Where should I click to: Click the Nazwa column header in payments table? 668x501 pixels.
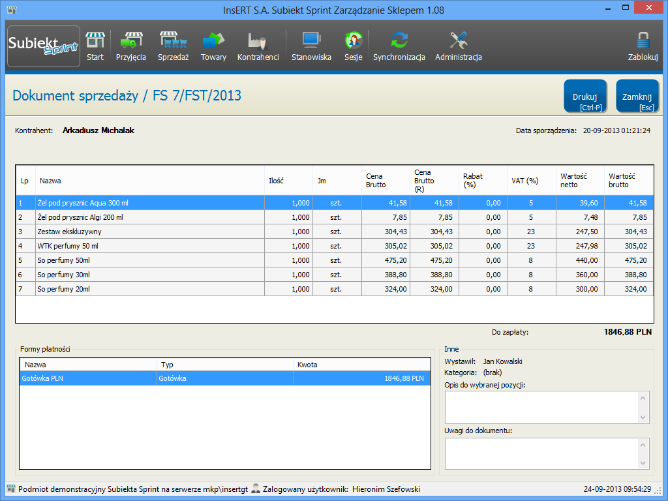pos(88,365)
